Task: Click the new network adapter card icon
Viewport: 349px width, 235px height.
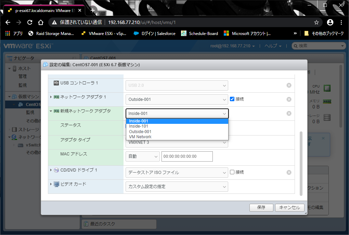Action: [56, 111]
